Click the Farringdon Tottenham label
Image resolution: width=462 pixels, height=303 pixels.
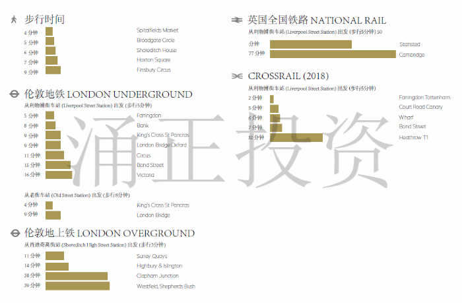[424, 97]
